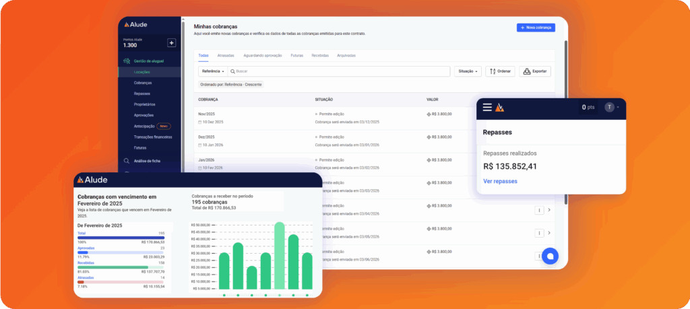Click the Ordenar sort button
The width and height of the screenshot is (690, 309).
coord(500,71)
